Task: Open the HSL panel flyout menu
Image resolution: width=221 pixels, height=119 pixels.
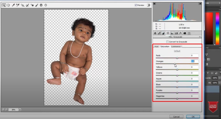Action: coord(201,37)
